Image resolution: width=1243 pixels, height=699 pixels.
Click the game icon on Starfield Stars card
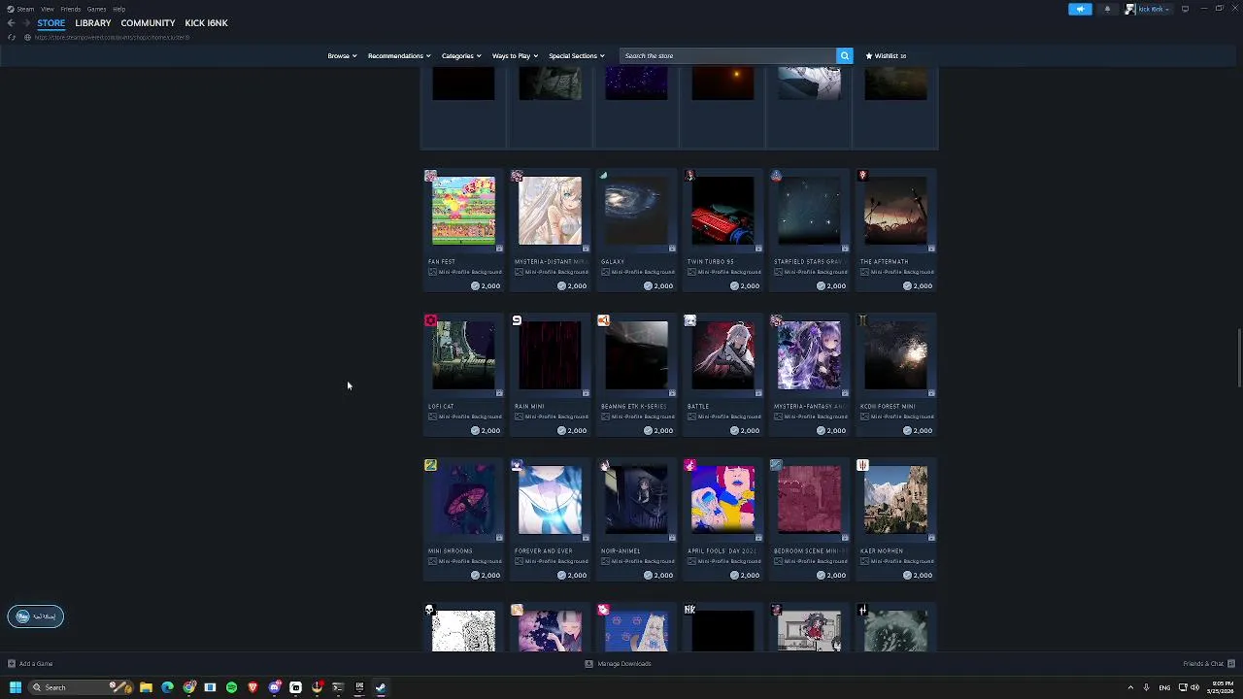pyautogui.click(x=776, y=176)
